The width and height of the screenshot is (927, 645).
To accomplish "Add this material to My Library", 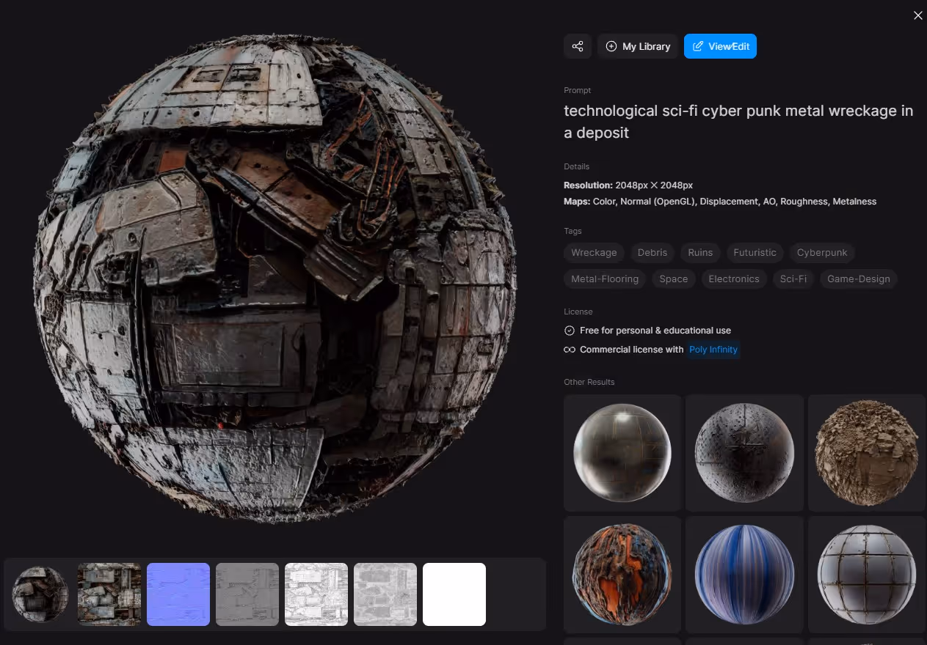I will coord(637,46).
